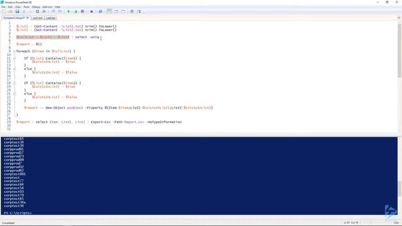The width and height of the screenshot is (402, 226).
Task: Open the View menu
Action: [18, 7]
